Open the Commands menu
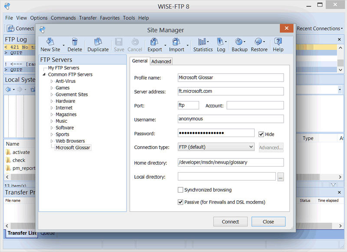The height and width of the screenshot is (252, 347). coord(63,18)
